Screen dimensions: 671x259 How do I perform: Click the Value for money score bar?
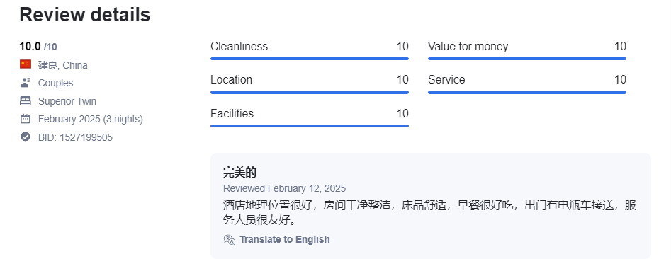click(x=526, y=59)
